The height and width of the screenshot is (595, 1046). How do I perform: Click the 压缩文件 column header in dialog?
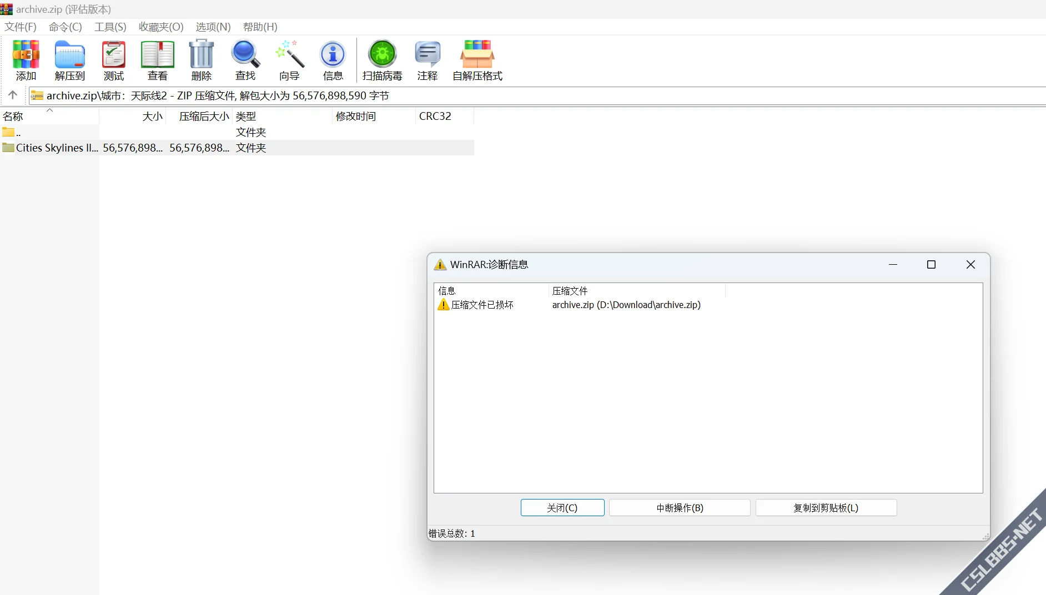(637, 291)
